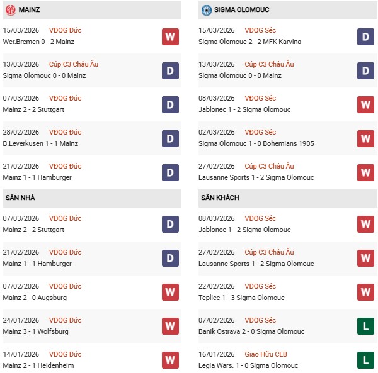Click the W badge for Mainz 2-1 Heidenheim
This screenshot has height=373, width=378.
pos(170,360)
